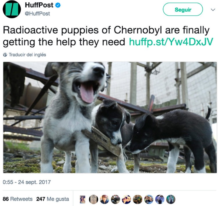Open eighth liker's blue round avatar
The width and height of the screenshot is (218, 206).
[x=160, y=199]
